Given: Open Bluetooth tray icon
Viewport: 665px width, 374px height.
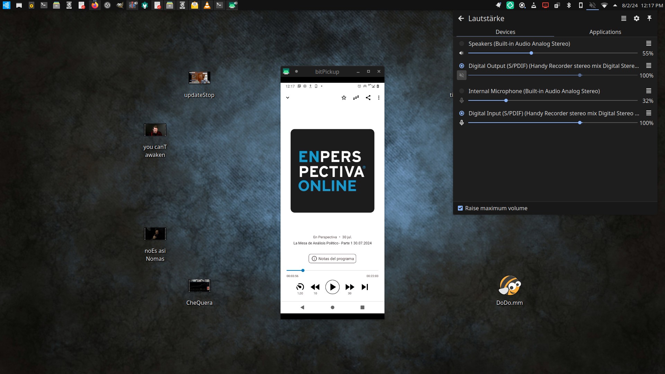Looking at the screenshot, I should 569,5.
